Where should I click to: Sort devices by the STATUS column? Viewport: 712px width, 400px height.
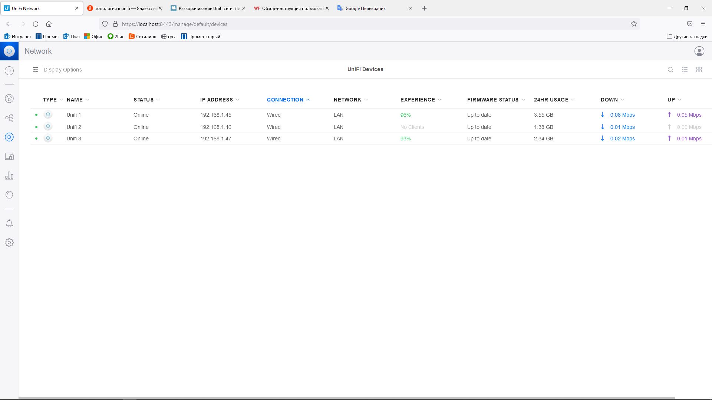click(x=147, y=100)
